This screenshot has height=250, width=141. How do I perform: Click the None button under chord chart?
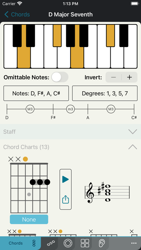click(29, 219)
